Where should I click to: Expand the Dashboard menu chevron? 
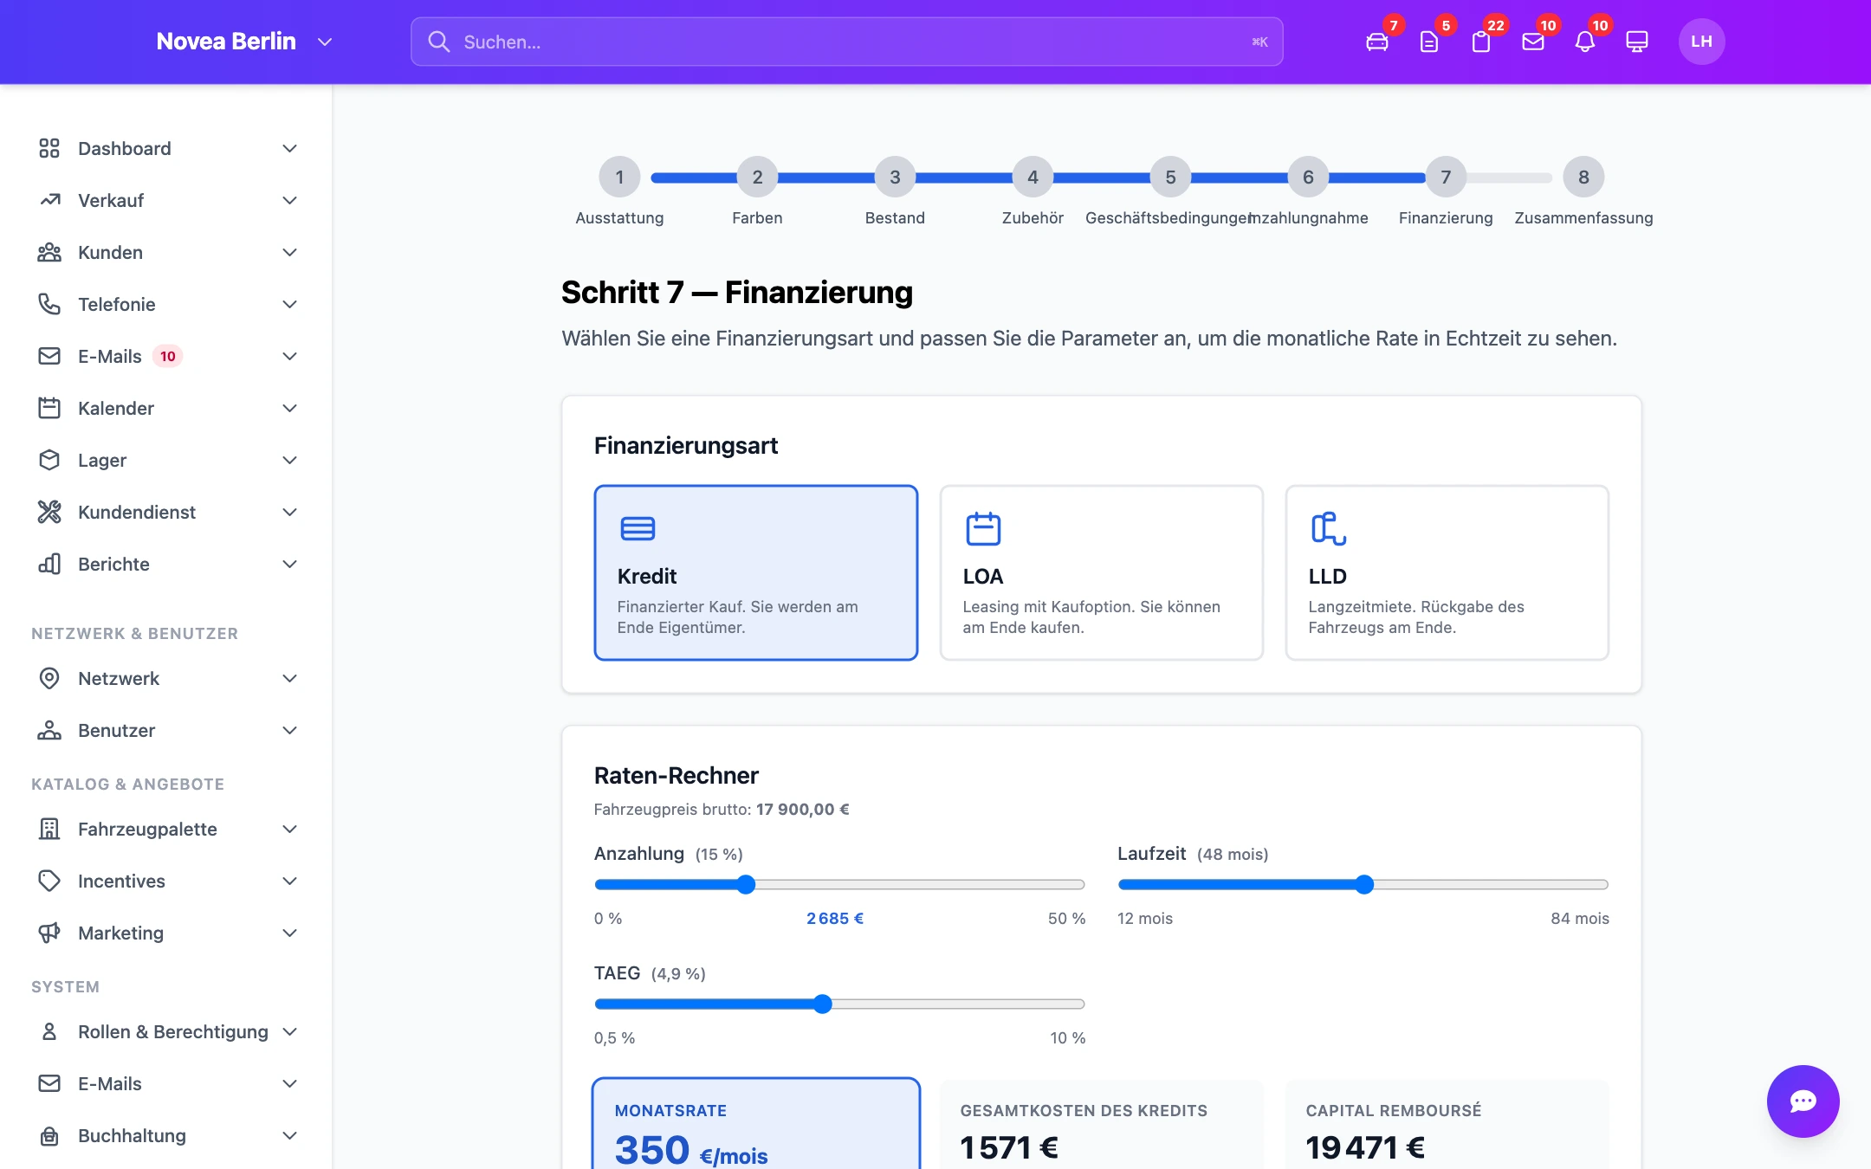[290, 148]
